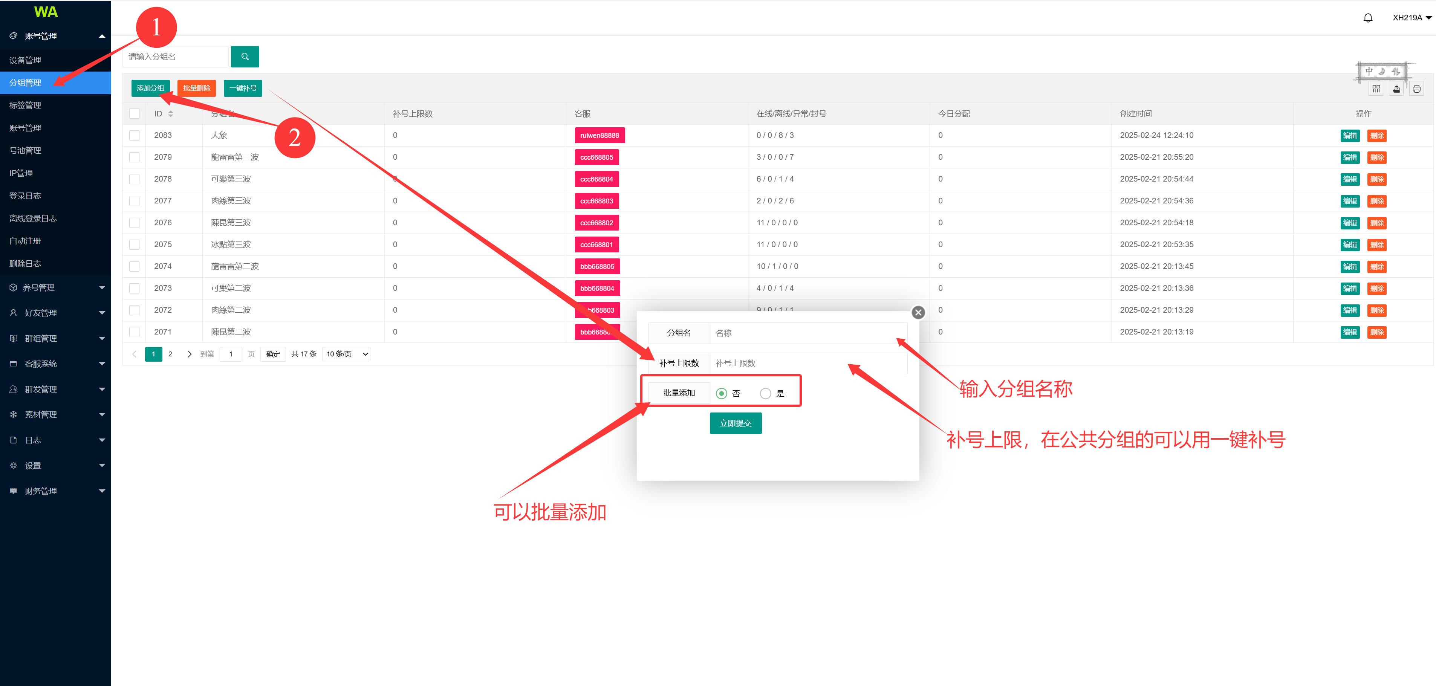Open the 10 条/页 page size dropdown
This screenshot has width=1436, height=686.
tap(347, 354)
